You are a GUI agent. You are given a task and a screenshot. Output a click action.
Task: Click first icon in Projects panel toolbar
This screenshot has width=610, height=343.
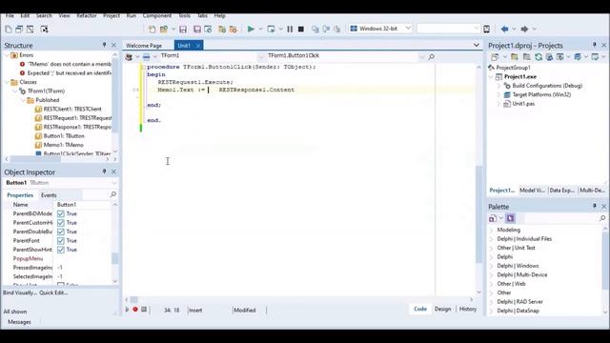[495, 57]
